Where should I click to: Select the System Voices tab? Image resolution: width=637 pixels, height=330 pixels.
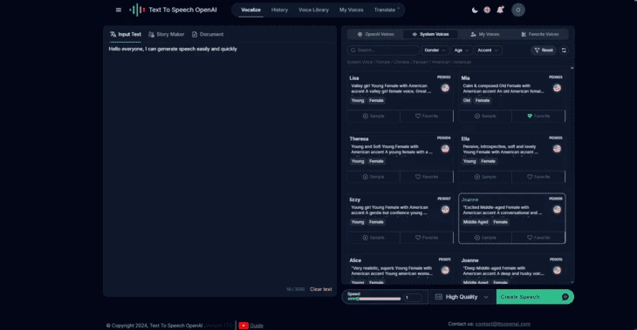click(430, 35)
